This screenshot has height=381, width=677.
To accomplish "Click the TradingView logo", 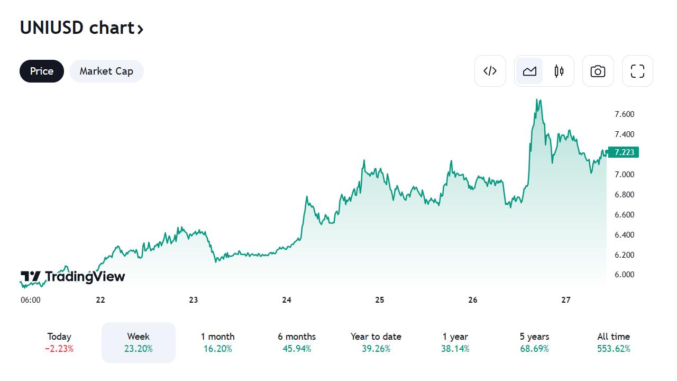I will (x=73, y=277).
